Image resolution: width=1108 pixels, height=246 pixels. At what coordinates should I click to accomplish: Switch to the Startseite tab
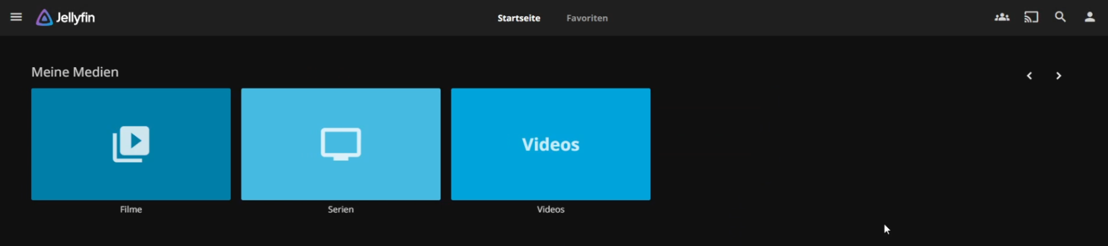[x=519, y=18]
